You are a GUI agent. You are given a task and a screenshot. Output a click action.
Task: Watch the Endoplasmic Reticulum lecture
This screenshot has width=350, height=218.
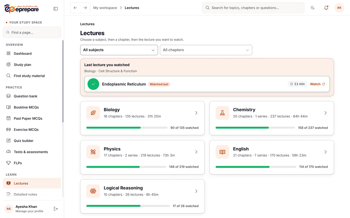pyautogui.click(x=317, y=84)
